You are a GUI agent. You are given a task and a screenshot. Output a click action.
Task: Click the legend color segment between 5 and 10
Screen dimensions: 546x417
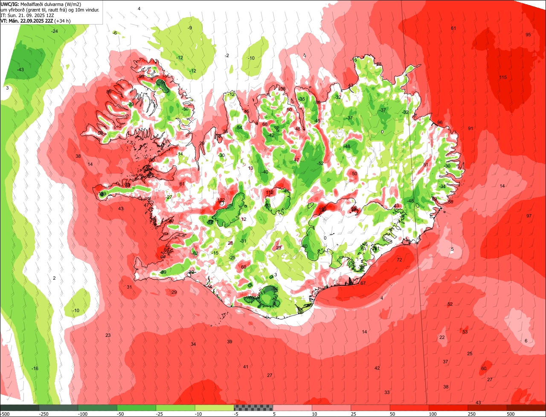(292, 408)
